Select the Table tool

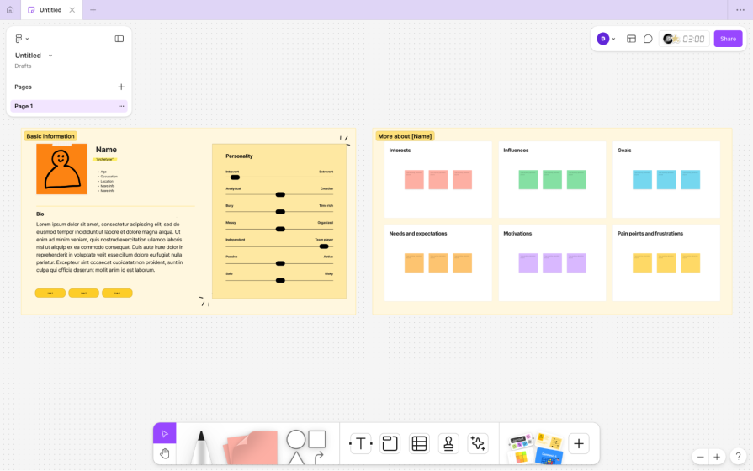tap(419, 443)
